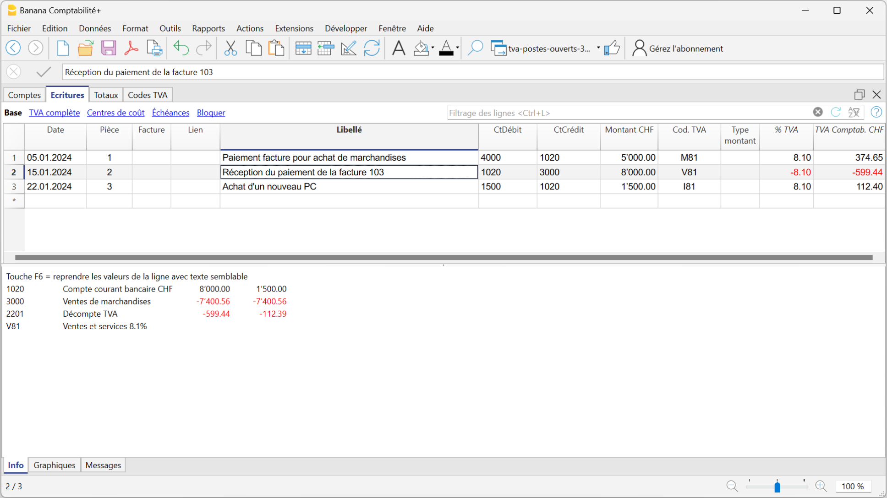Click the zoom slider handle
This screenshot has height=498, width=887.
click(777, 487)
